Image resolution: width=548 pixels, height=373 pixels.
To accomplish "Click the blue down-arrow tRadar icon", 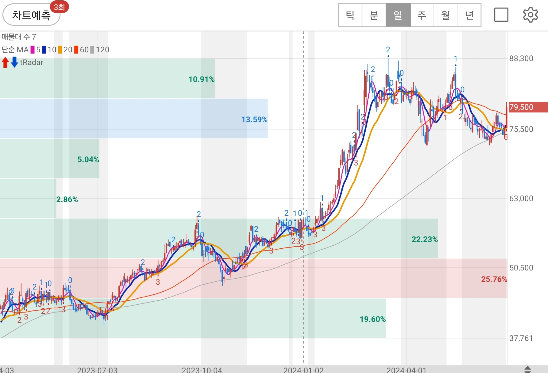I will (14, 62).
